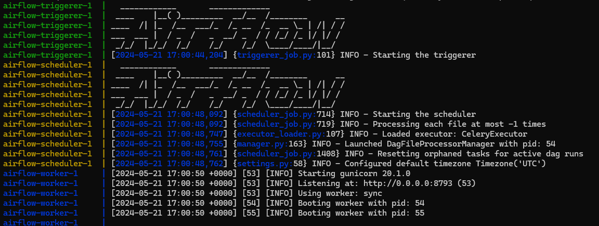
Task: Click the message "Starting the scheduler"
Action: 424,114
